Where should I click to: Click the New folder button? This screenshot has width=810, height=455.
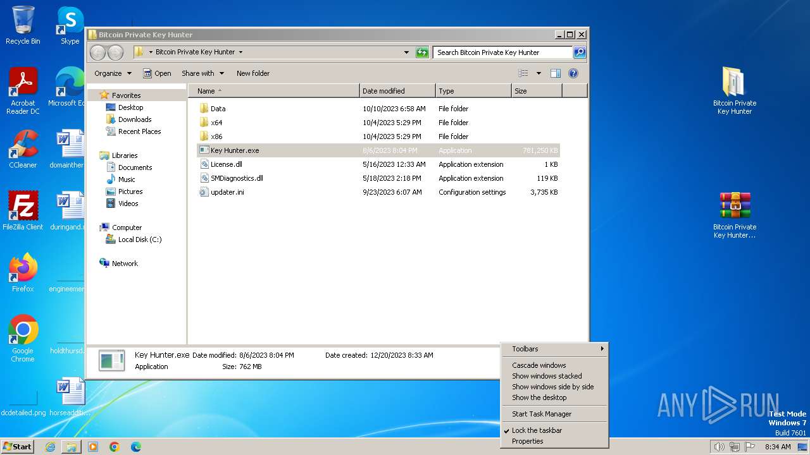pyautogui.click(x=253, y=73)
